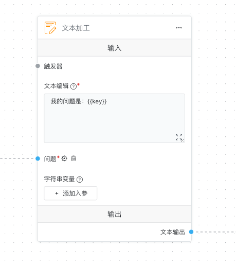This screenshot has width=236, height=267.
Task: Click the blue 文本输出 output handle
Action: pos(191,232)
